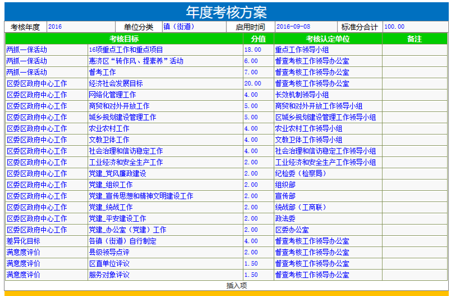Click the 督考工作 cell
This screenshot has height=296, width=451.
pyautogui.click(x=165, y=73)
